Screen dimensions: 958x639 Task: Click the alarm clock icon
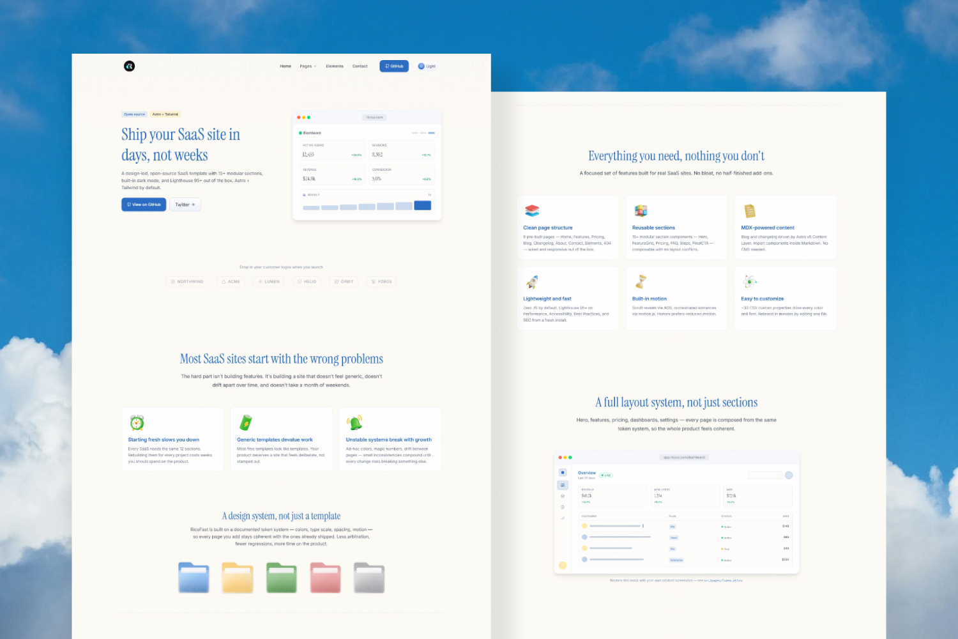tap(137, 422)
